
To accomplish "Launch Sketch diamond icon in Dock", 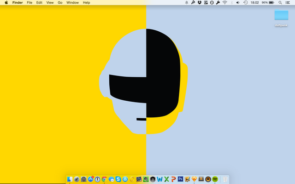I will (194, 179).
